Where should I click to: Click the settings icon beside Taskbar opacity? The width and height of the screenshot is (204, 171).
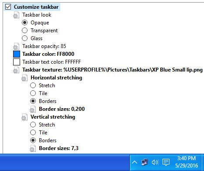click(16, 46)
